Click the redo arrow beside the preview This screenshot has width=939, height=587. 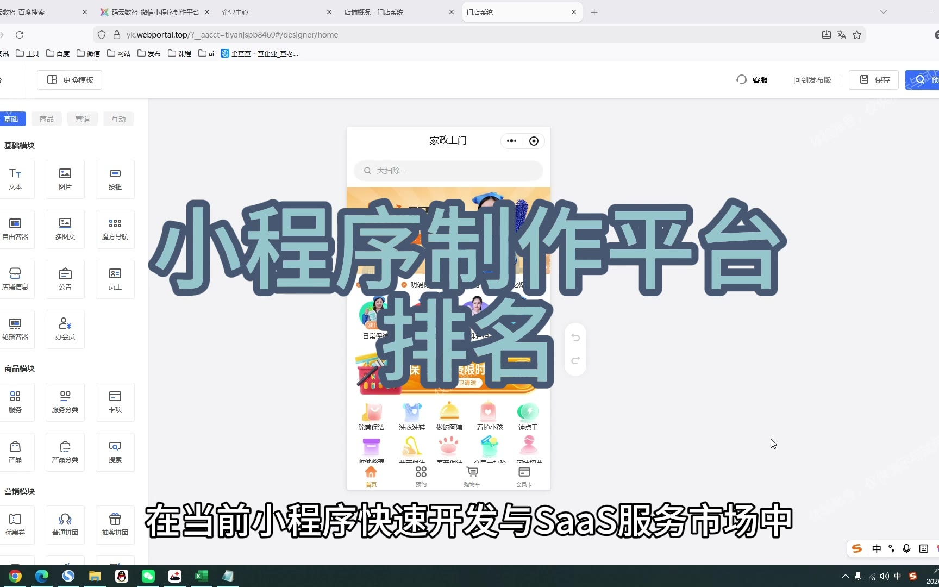(575, 360)
